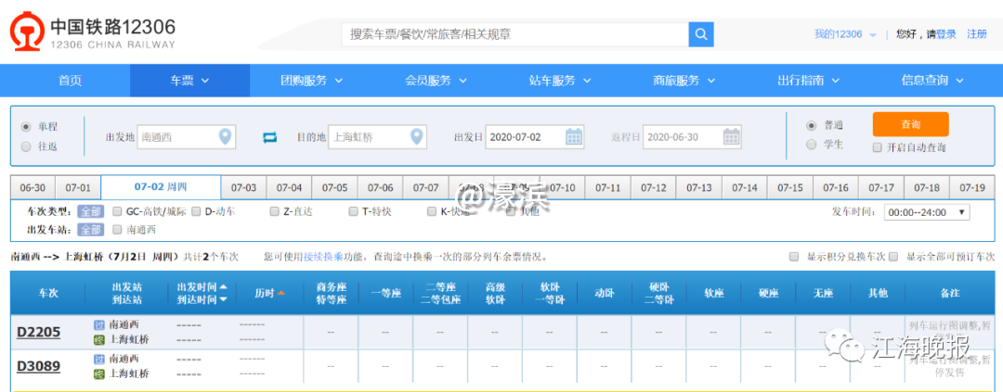The height and width of the screenshot is (392, 1003).
Task: Open the departure date calendar icon
Action: [x=574, y=137]
